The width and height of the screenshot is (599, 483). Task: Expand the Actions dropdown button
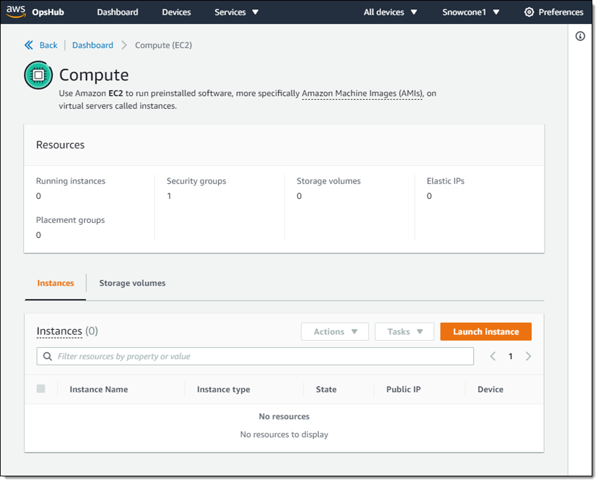pyautogui.click(x=335, y=332)
